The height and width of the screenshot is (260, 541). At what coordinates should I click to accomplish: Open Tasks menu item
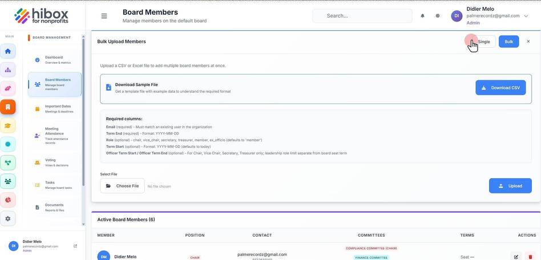pyautogui.click(x=55, y=185)
